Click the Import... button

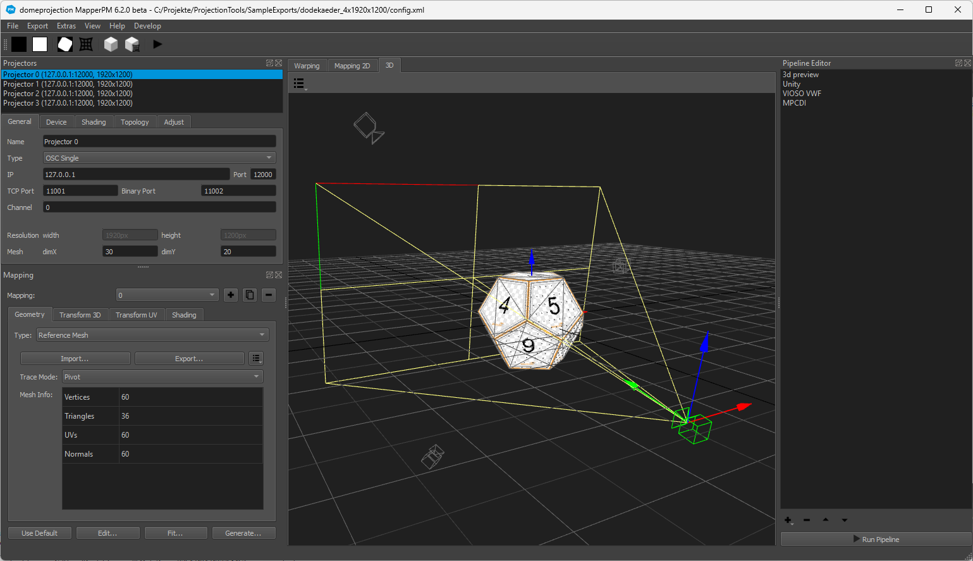pos(75,359)
